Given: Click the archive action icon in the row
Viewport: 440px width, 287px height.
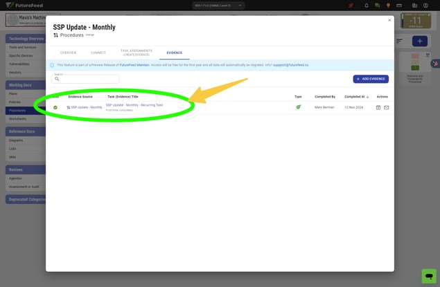Looking at the screenshot, I should point(378,107).
